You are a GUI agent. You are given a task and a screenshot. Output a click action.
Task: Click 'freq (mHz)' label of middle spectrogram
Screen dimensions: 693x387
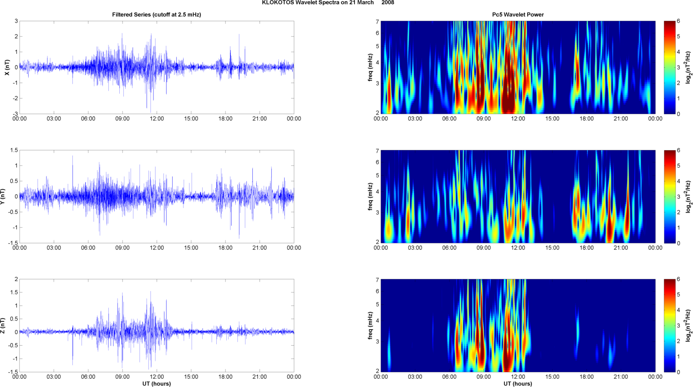click(371, 196)
